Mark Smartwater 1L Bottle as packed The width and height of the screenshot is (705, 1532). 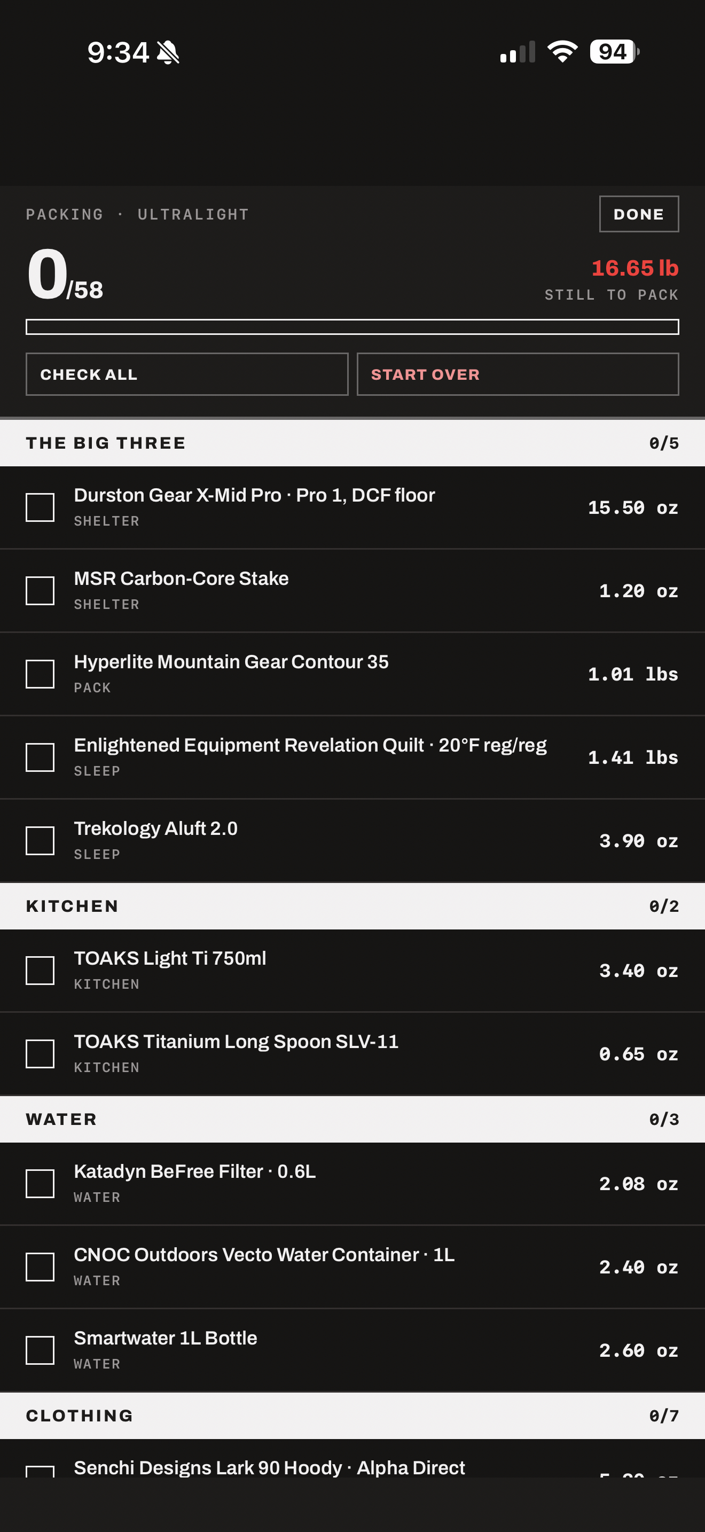coord(40,1350)
